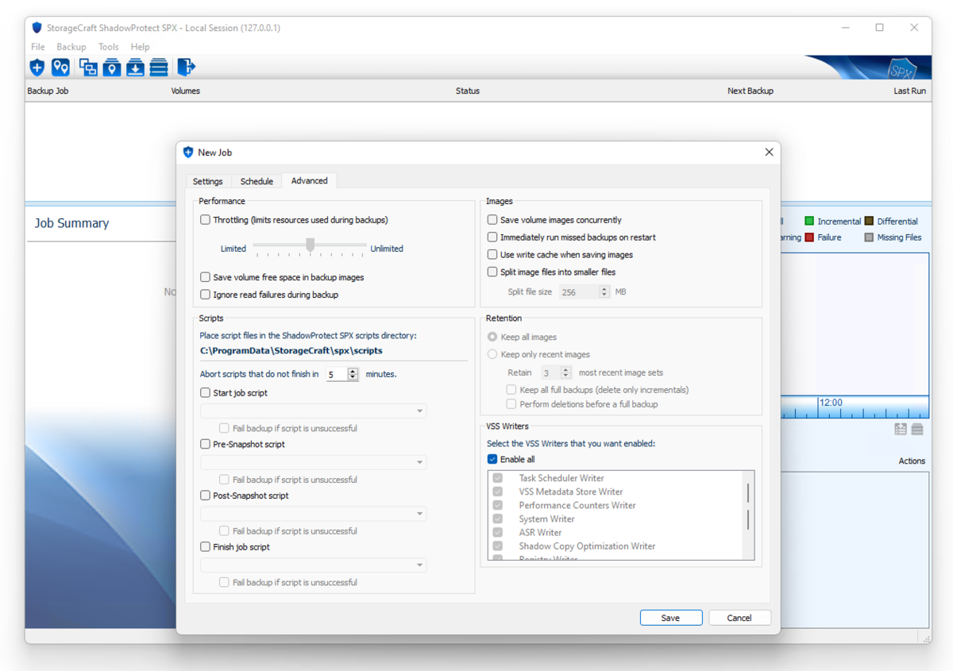953x671 pixels.
Task: Click the exit door arrow toolbar icon
Action: tap(186, 67)
